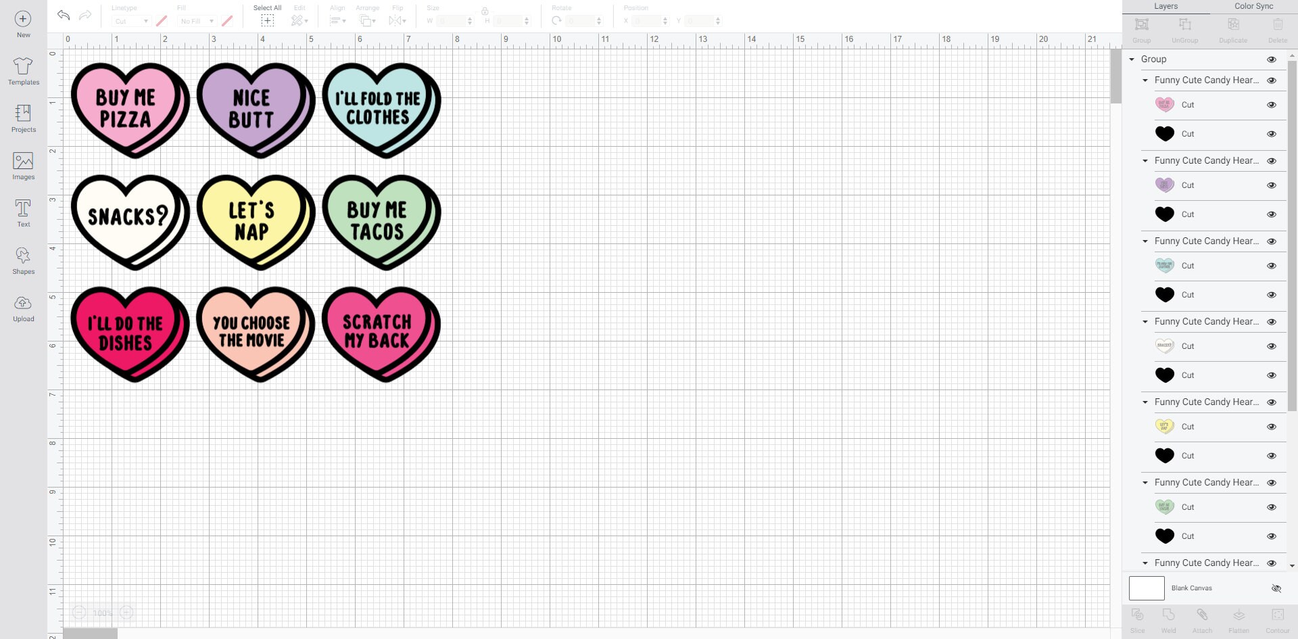Open the Images panel
The image size is (1298, 639).
(23, 164)
